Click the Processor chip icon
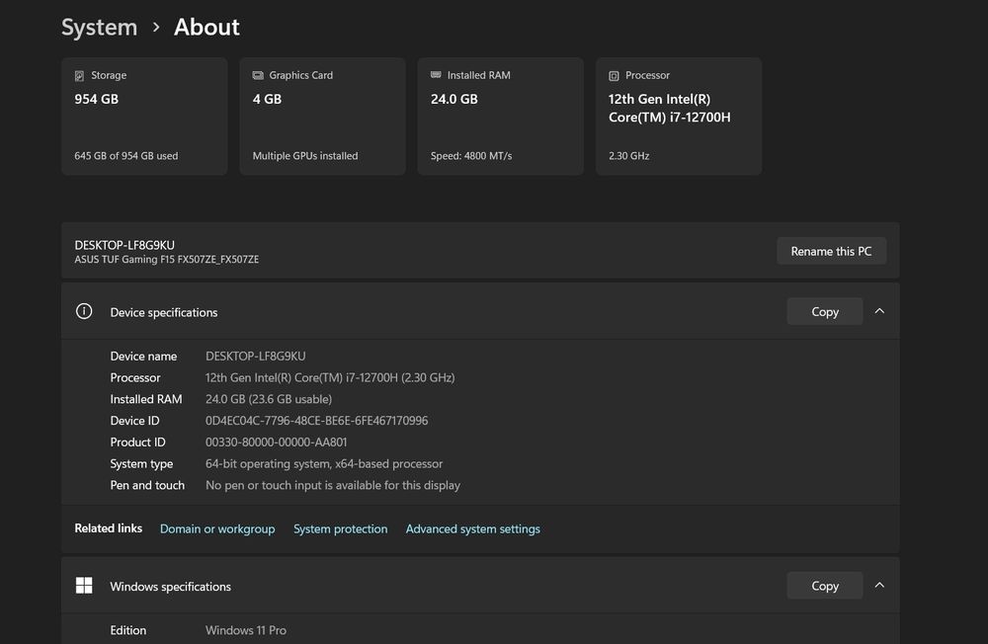 [614, 76]
